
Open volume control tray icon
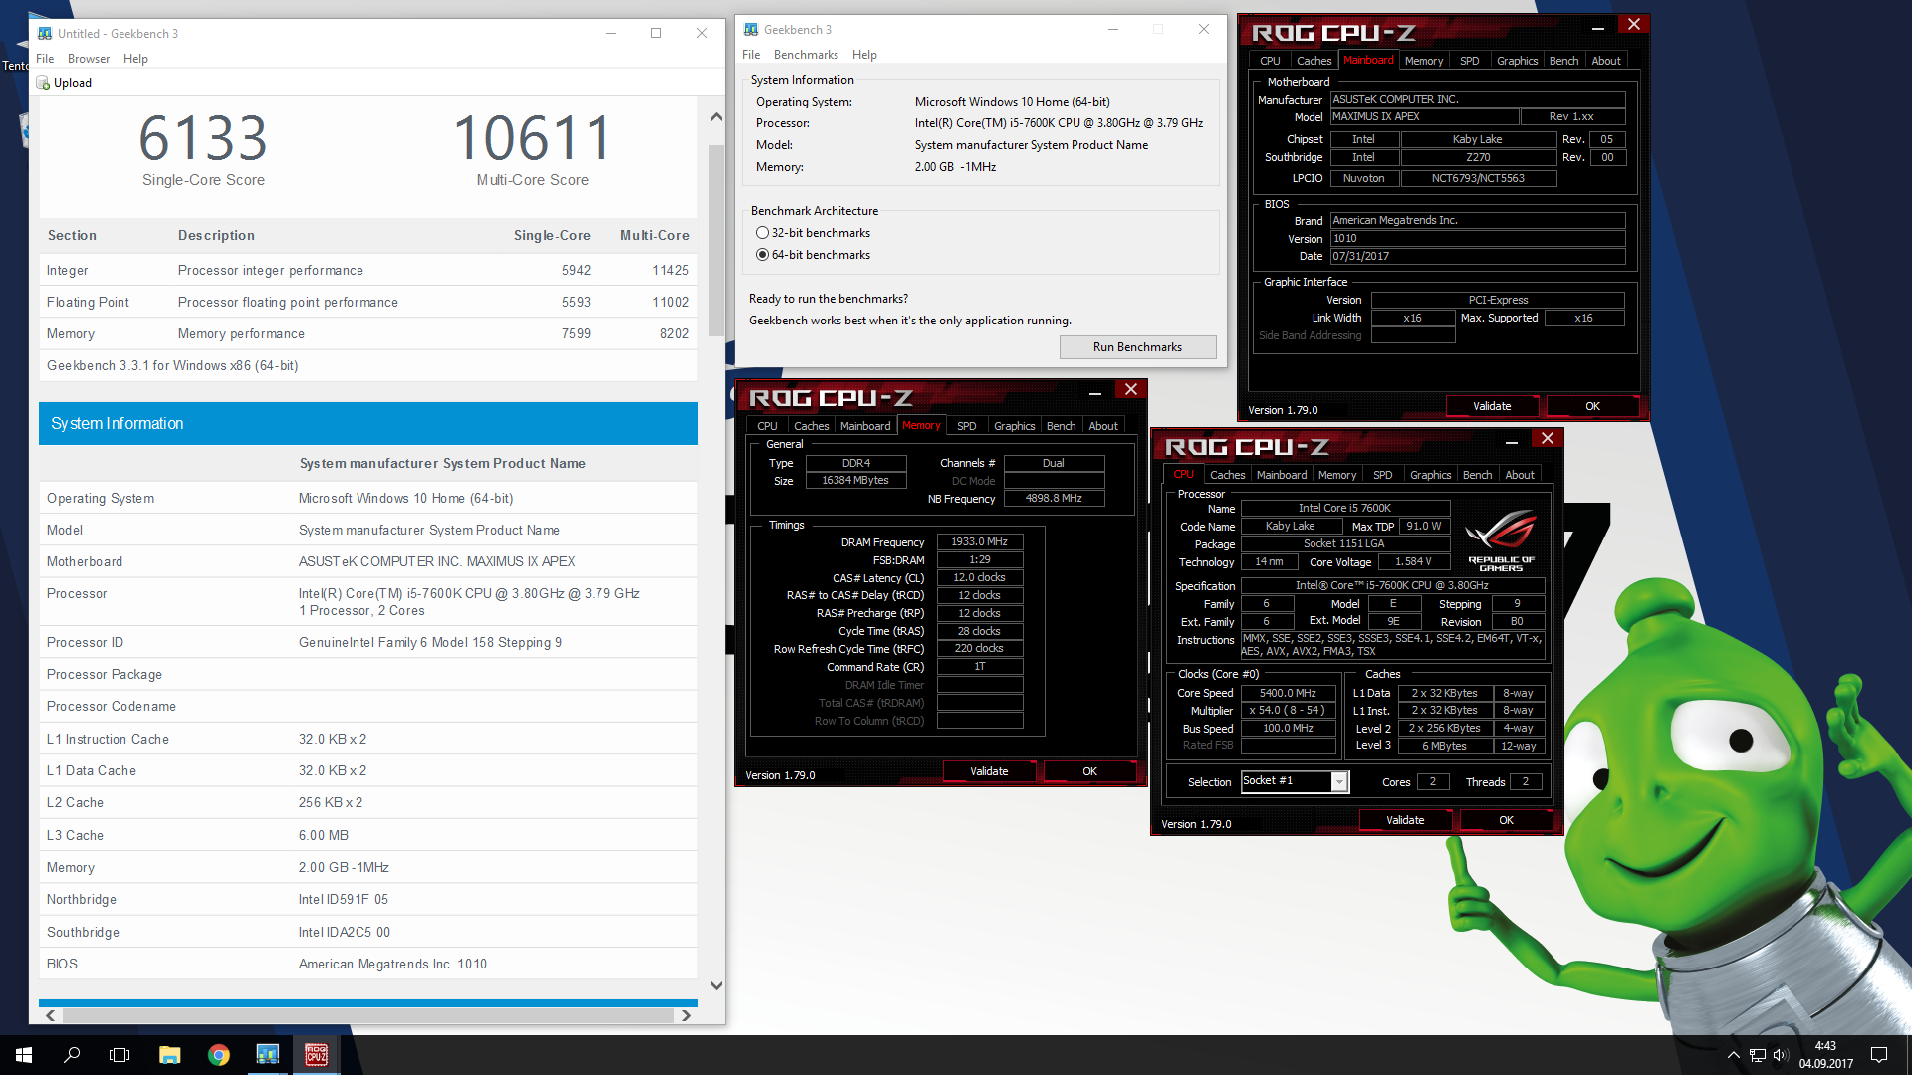[1781, 1055]
